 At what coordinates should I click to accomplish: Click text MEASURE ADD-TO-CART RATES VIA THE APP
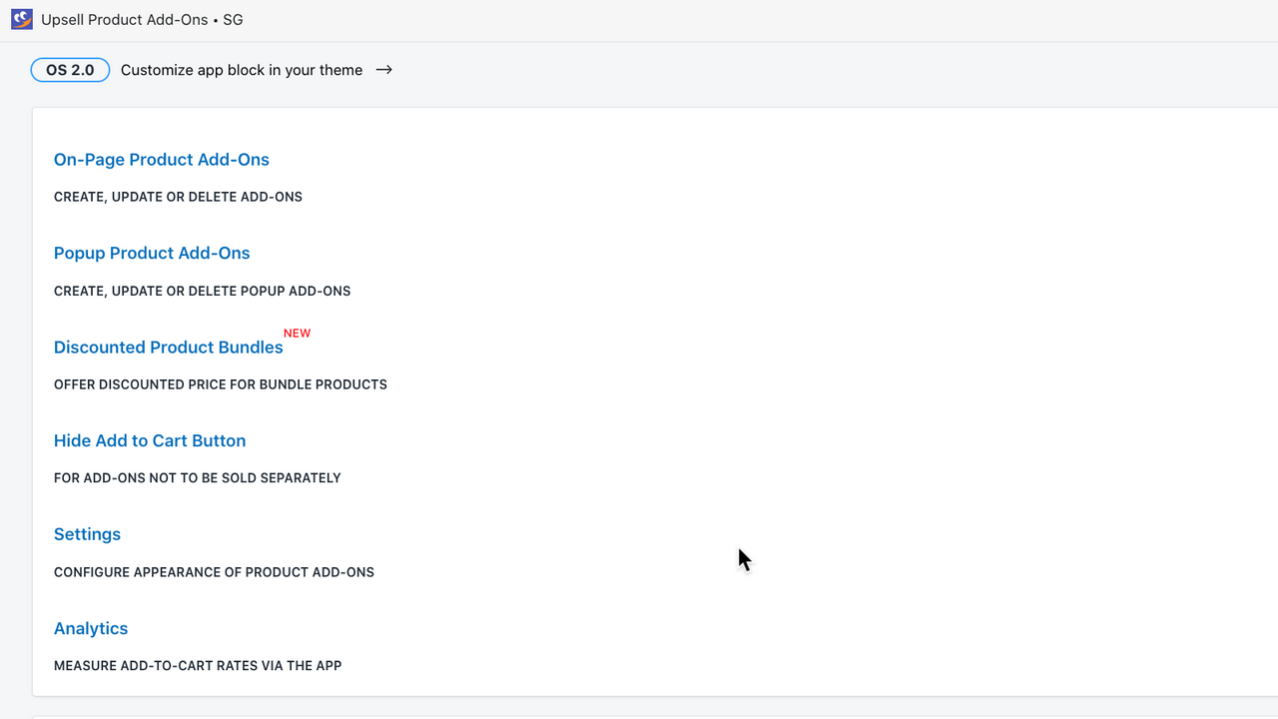pos(198,665)
